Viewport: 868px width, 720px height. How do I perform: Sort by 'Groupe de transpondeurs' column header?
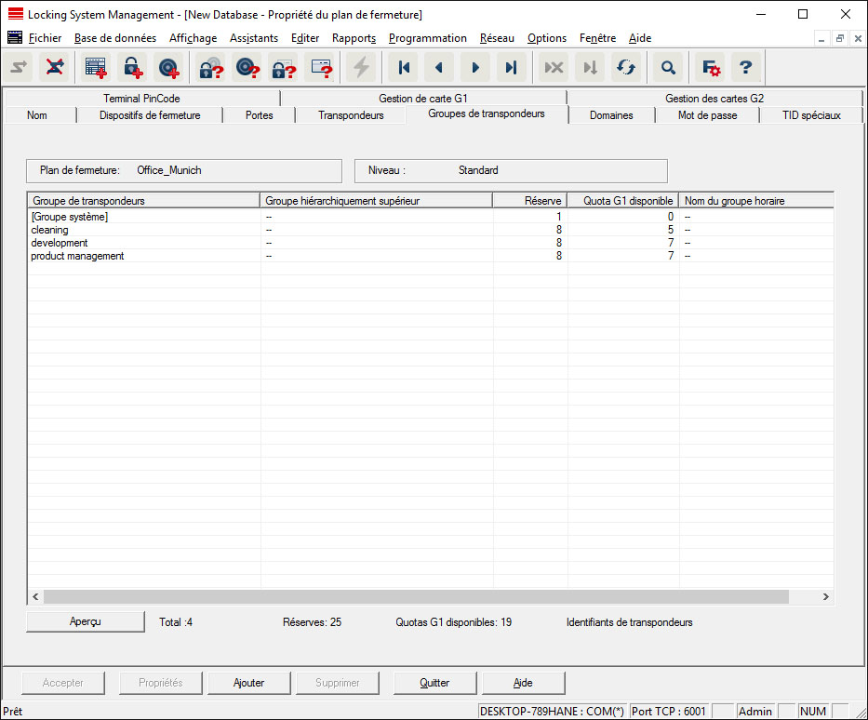(x=143, y=200)
